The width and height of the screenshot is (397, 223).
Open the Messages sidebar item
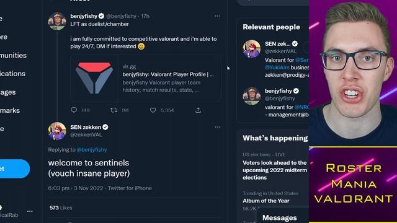click(x=8, y=92)
